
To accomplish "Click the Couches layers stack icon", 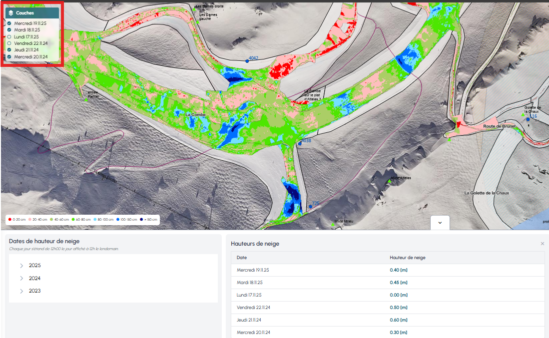I will tap(11, 13).
